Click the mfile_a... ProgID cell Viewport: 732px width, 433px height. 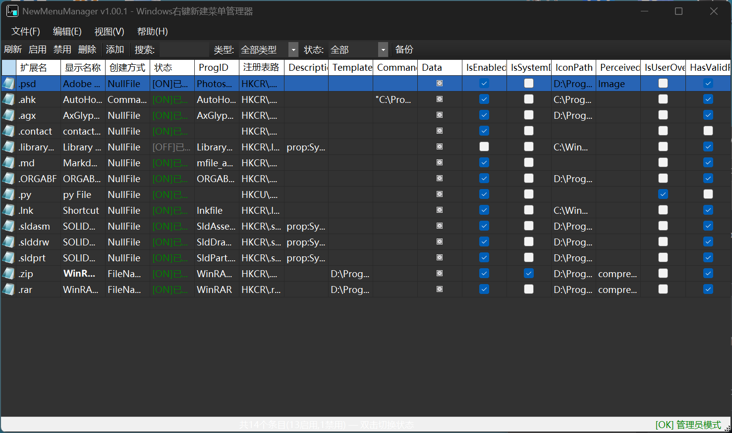[x=217, y=163]
